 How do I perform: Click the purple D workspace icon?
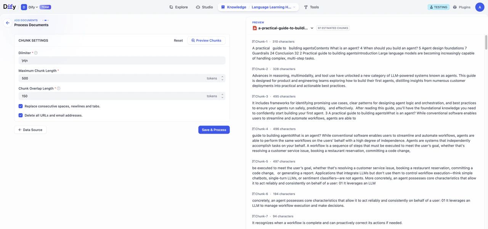(24, 7)
